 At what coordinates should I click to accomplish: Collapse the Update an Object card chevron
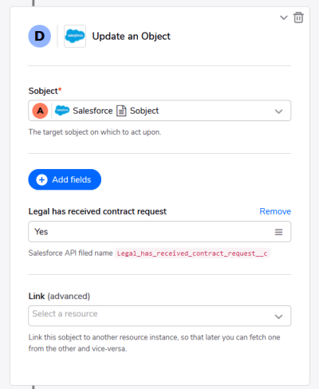[284, 18]
